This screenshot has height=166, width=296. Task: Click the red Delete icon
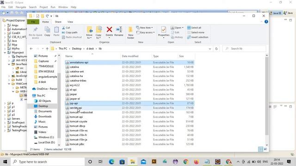[x=109, y=30]
